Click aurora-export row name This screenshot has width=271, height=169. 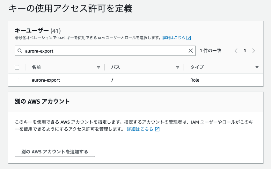click(x=46, y=80)
